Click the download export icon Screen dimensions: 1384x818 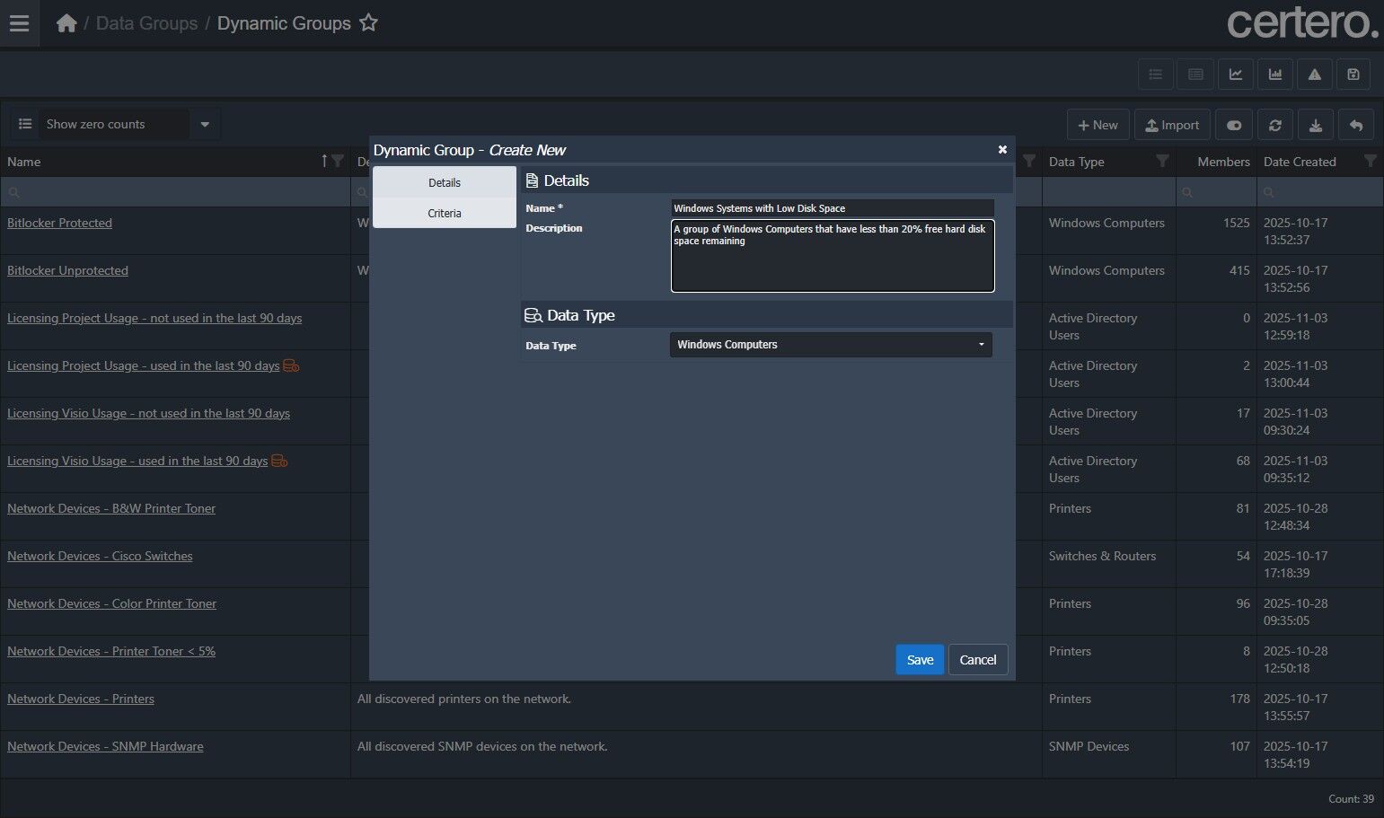click(x=1316, y=125)
